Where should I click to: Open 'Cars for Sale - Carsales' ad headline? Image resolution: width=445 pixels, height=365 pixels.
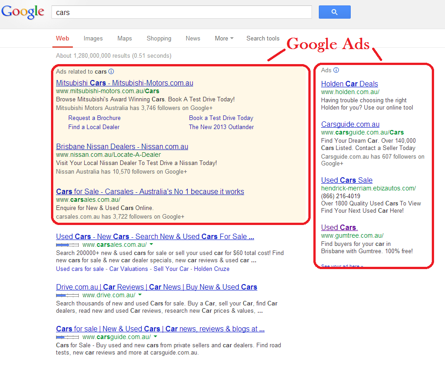pyautogui.click(x=150, y=191)
